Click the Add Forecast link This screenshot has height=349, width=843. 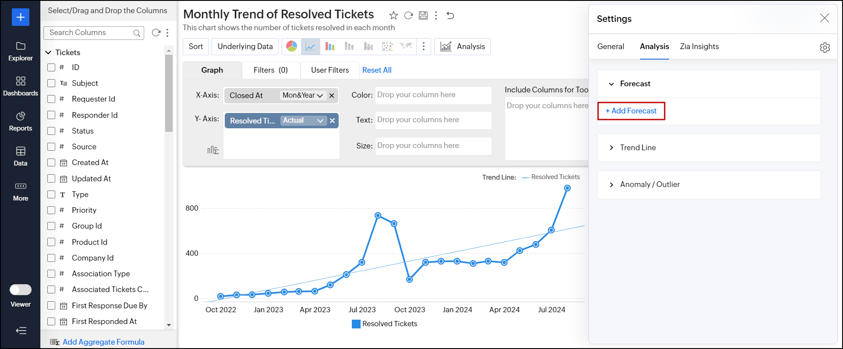pos(631,111)
